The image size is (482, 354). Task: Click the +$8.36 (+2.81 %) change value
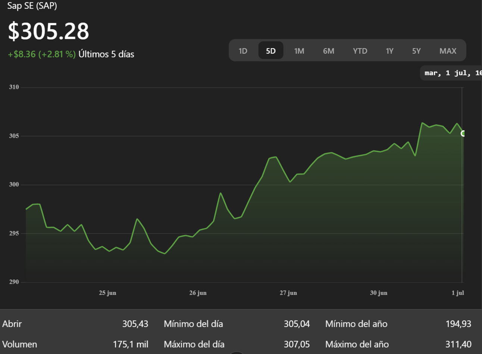click(42, 54)
